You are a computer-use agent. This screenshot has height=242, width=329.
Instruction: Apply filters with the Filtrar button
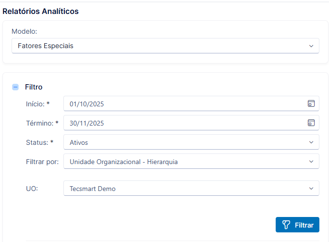[297, 225]
